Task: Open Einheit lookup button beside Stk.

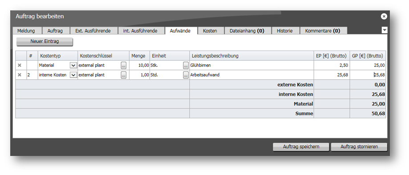Action: [x=186, y=66]
